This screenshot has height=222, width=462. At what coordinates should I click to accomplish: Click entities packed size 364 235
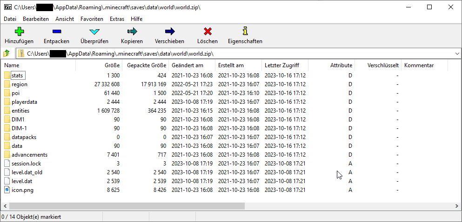coord(157,111)
